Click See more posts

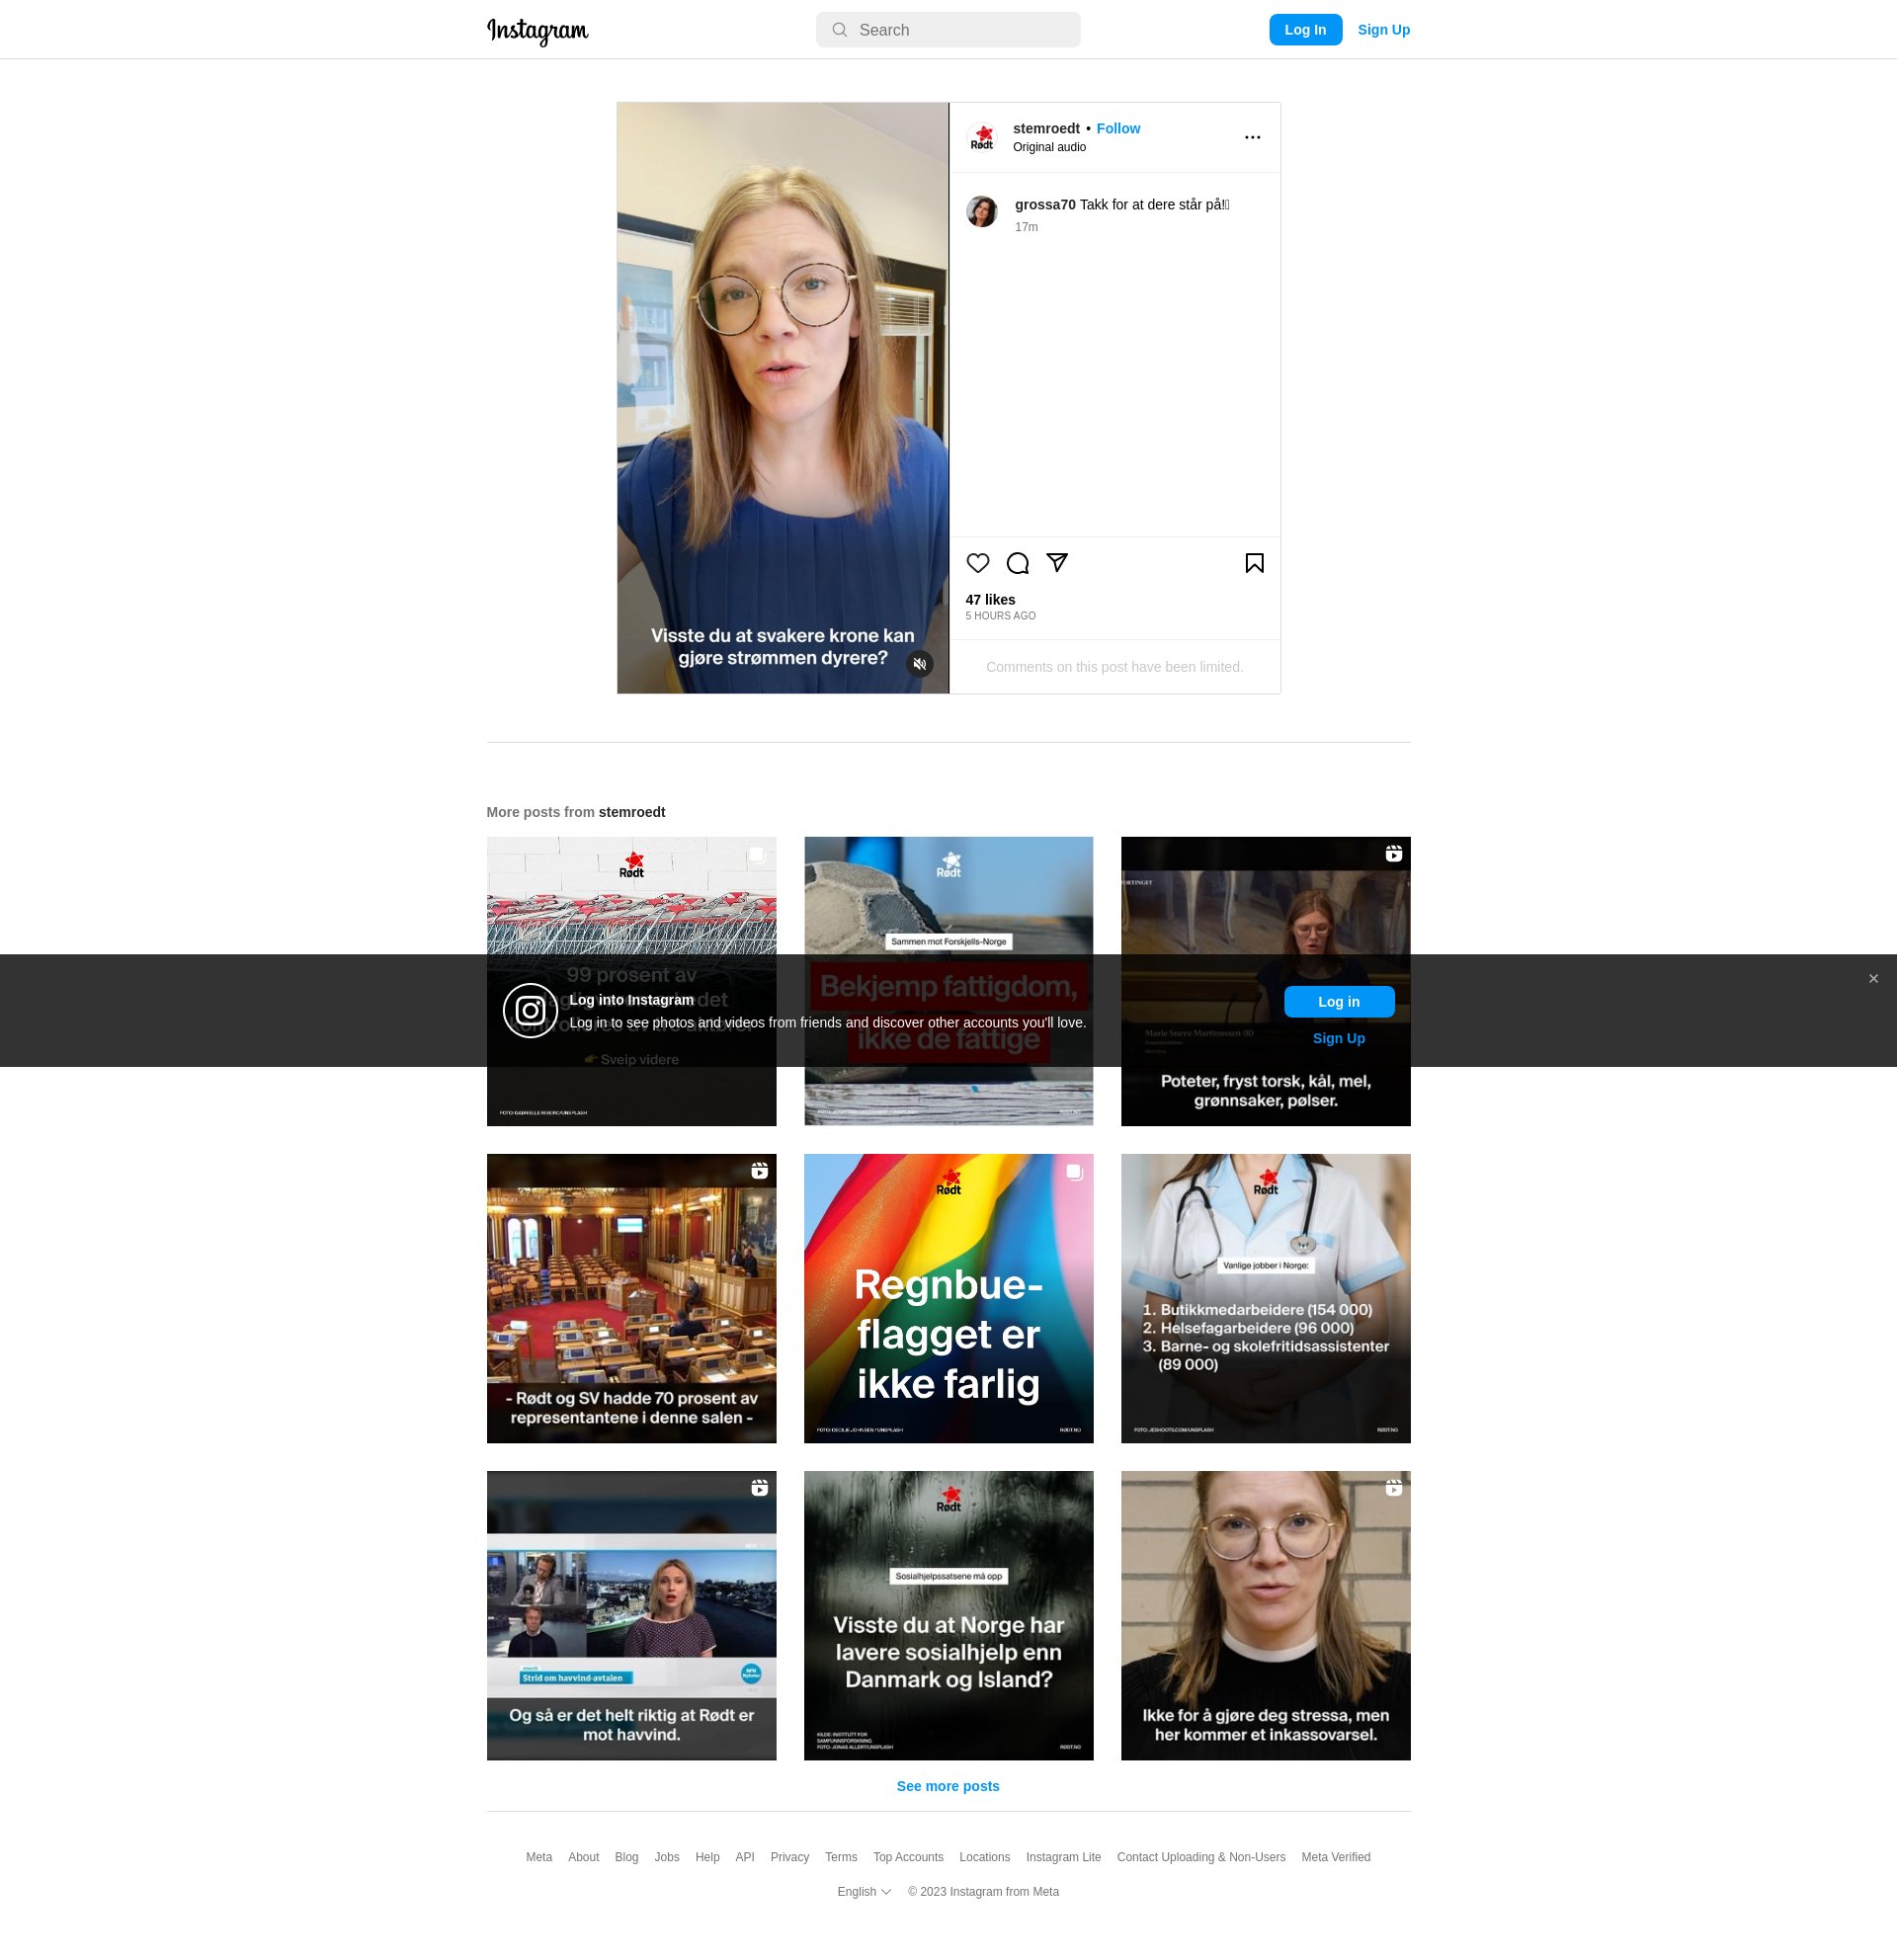948,1786
